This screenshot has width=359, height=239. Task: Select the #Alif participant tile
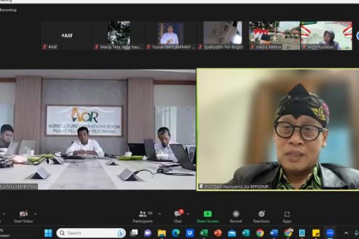pos(66,36)
